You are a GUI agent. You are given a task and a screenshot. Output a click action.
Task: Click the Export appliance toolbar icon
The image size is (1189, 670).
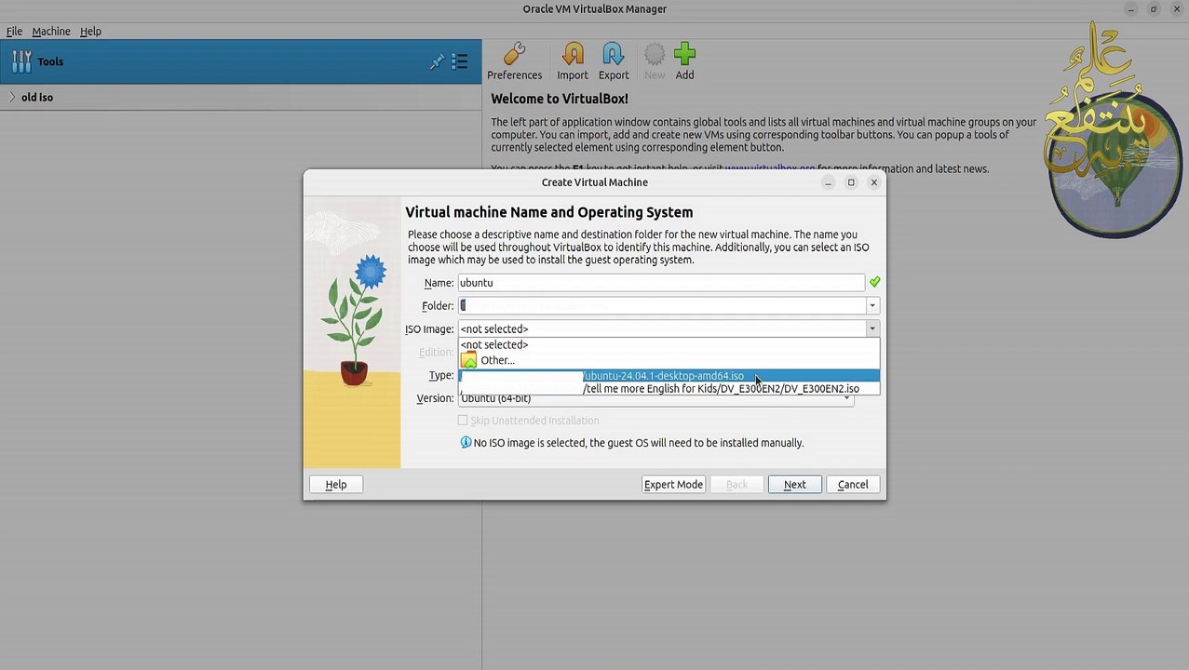tap(613, 61)
